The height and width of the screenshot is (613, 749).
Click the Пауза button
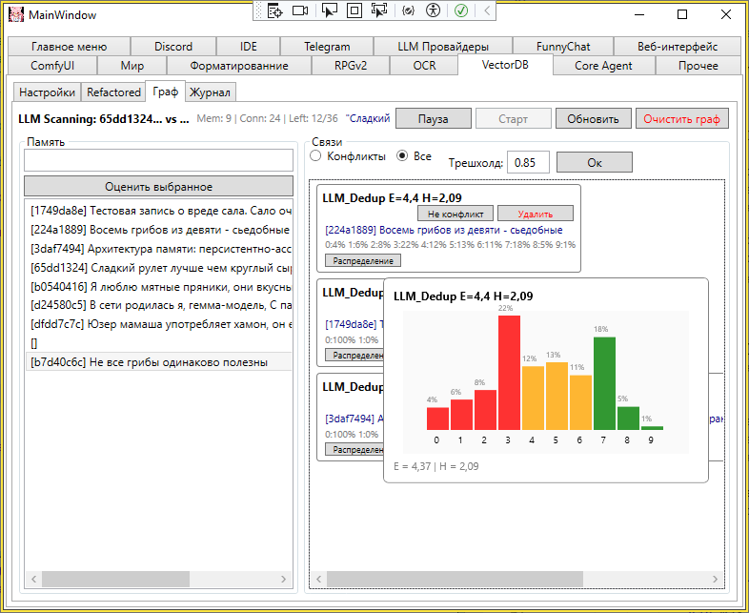434,118
